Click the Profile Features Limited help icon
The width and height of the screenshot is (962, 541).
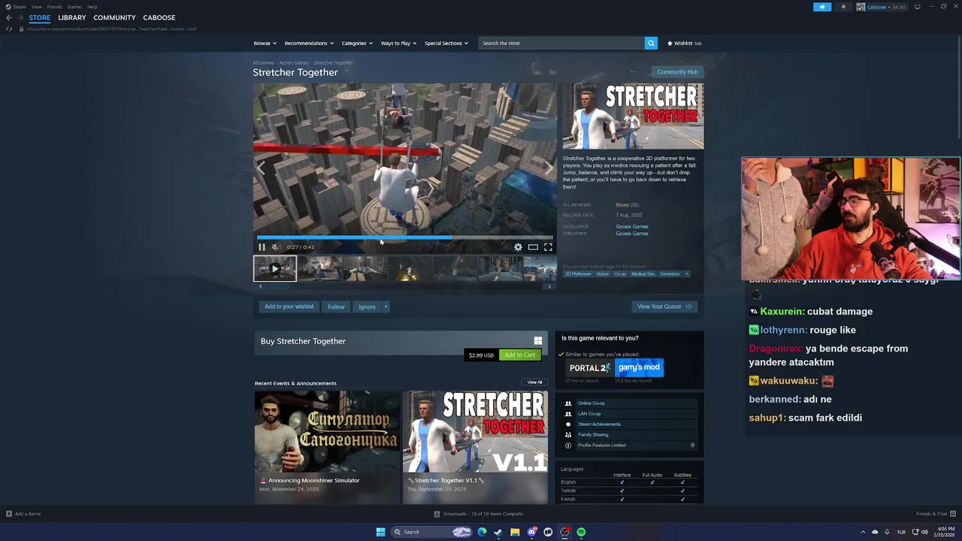pos(692,445)
